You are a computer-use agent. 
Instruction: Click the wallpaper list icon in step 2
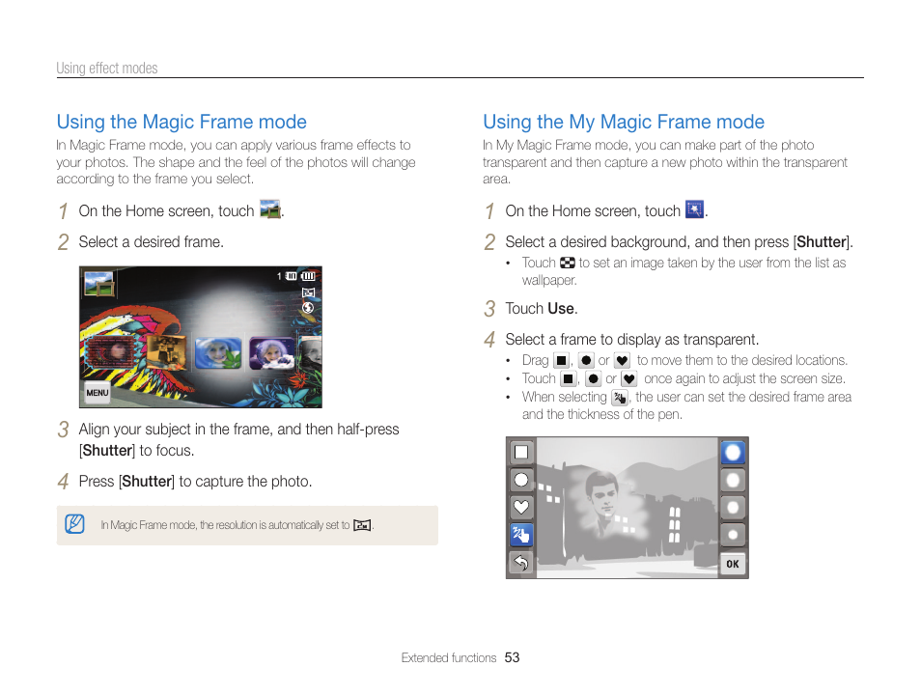click(x=568, y=263)
